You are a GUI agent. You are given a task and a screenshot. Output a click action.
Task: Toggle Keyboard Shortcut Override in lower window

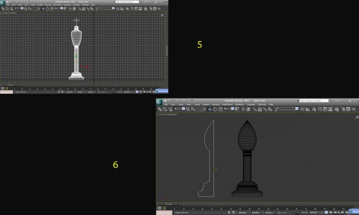coord(248,109)
